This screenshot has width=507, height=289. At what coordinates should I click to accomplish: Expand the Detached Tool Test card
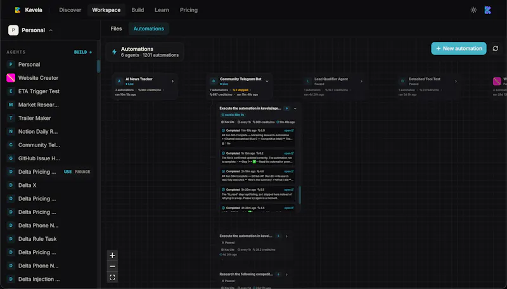(456, 81)
